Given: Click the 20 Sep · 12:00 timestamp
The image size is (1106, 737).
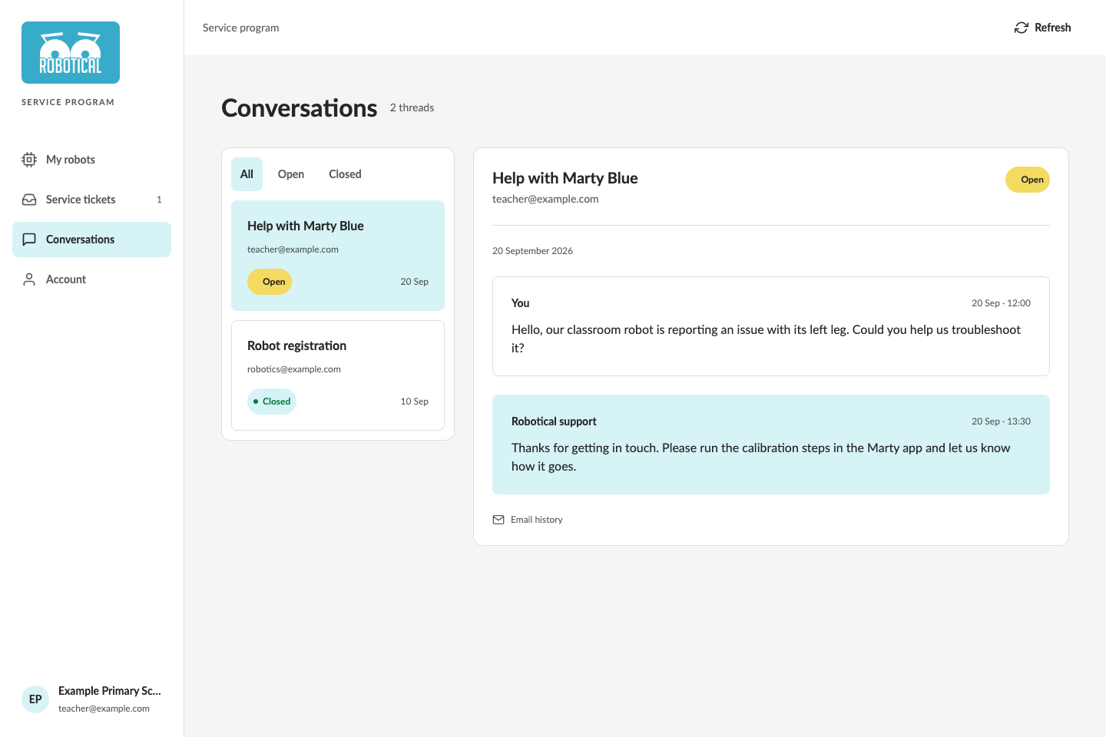Looking at the screenshot, I should [x=1001, y=303].
